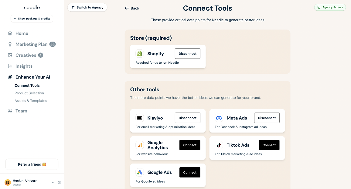Click the Connect Tools page title
This screenshot has width=351, height=189.
(x=207, y=8)
